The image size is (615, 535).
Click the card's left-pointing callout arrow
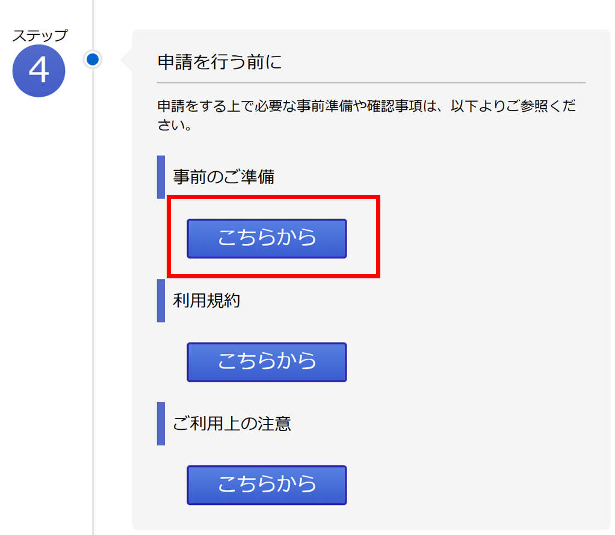click(127, 60)
